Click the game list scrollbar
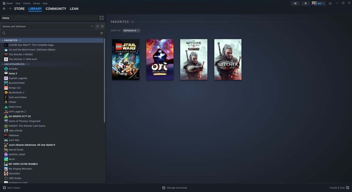The width and height of the screenshot is (352, 192). point(105,80)
